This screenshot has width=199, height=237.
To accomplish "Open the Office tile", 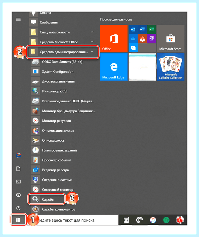I will [114, 38].
